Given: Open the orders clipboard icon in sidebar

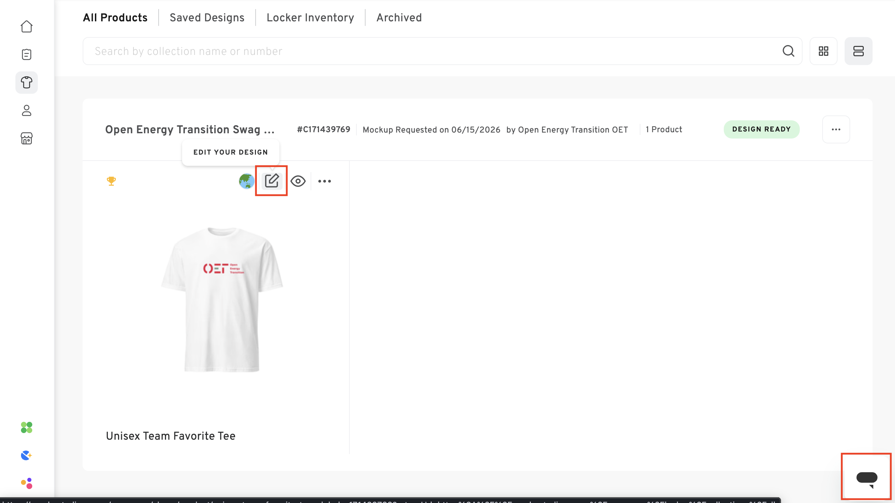Looking at the screenshot, I should point(27,55).
